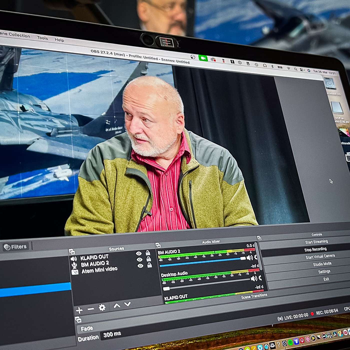The height and width of the screenshot is (350, 350).
Task: Click the headphones icon in the menu bar
Action: 265,65
